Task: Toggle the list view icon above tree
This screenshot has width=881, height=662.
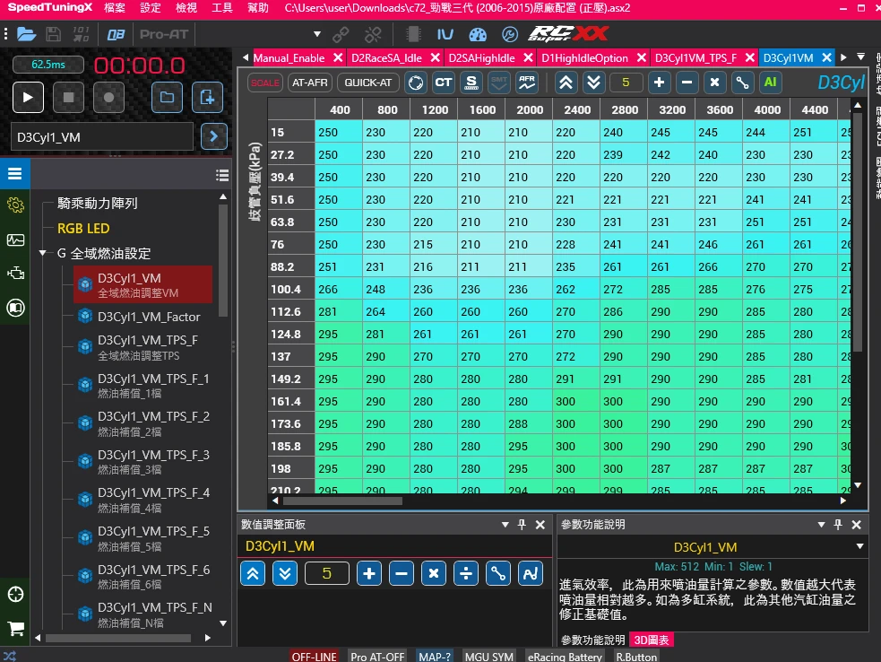Action: [x=222, y=176]
